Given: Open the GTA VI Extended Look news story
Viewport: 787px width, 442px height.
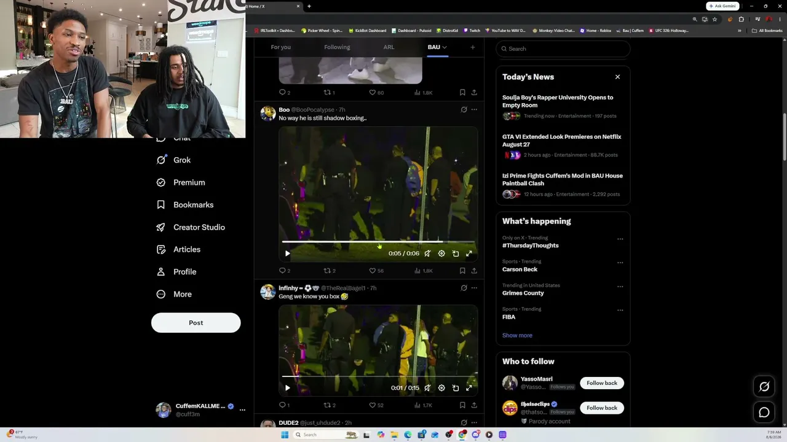Looking at the screenshot, I should pos(563,146).
